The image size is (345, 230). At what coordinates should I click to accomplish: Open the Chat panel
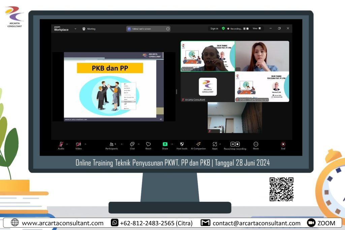[x=132, y=144]
